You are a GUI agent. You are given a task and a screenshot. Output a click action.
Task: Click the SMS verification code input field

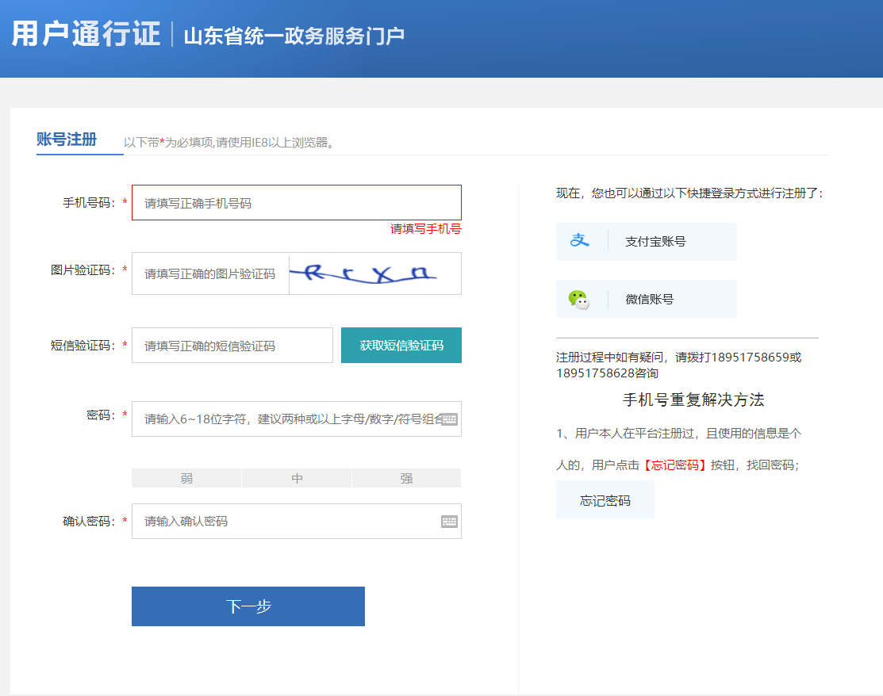232,345
